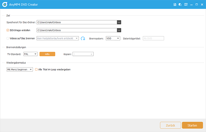Browse for ISO-Image save location
The image size is (206, 132).
point(119,30)
